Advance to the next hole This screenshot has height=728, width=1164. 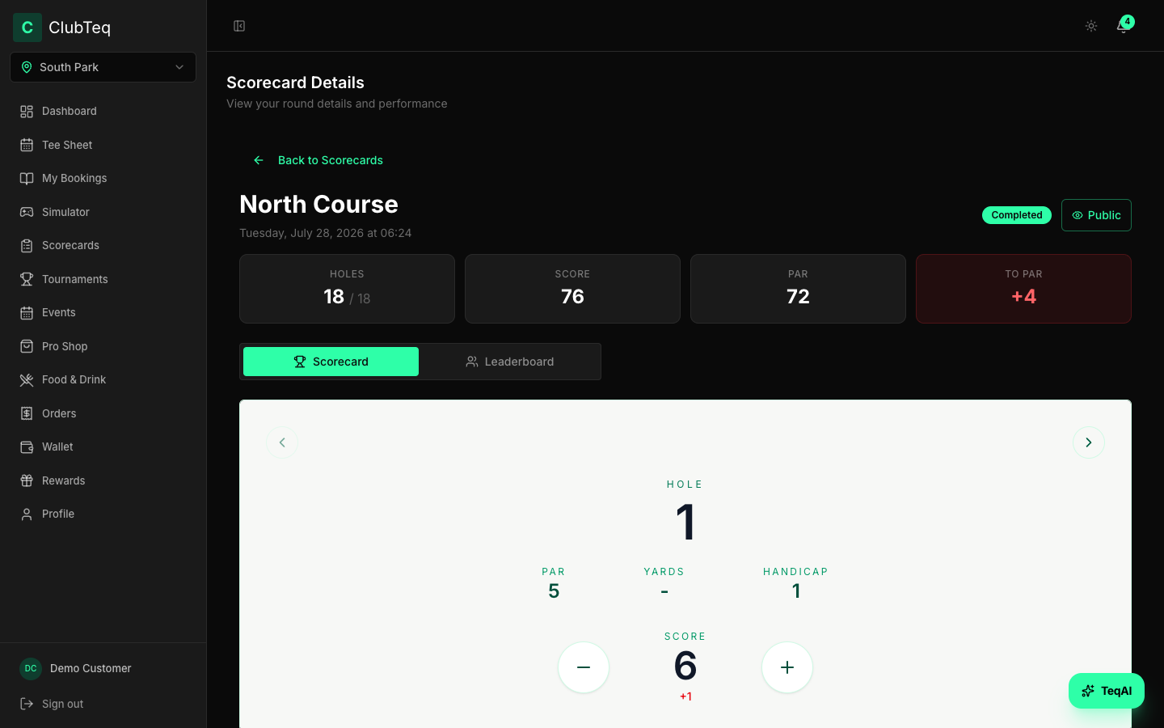tap(1089, 442)
